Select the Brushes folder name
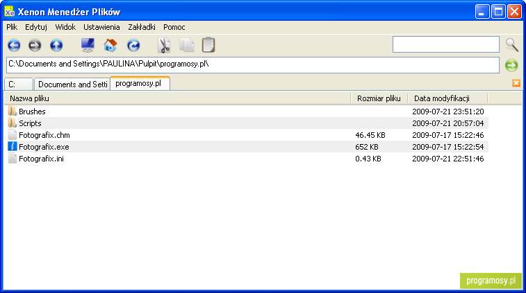Image resolution: width=526 pixels, height=293 pixels. point(32,112)
